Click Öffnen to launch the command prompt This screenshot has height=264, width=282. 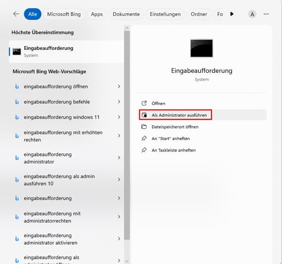158,103
